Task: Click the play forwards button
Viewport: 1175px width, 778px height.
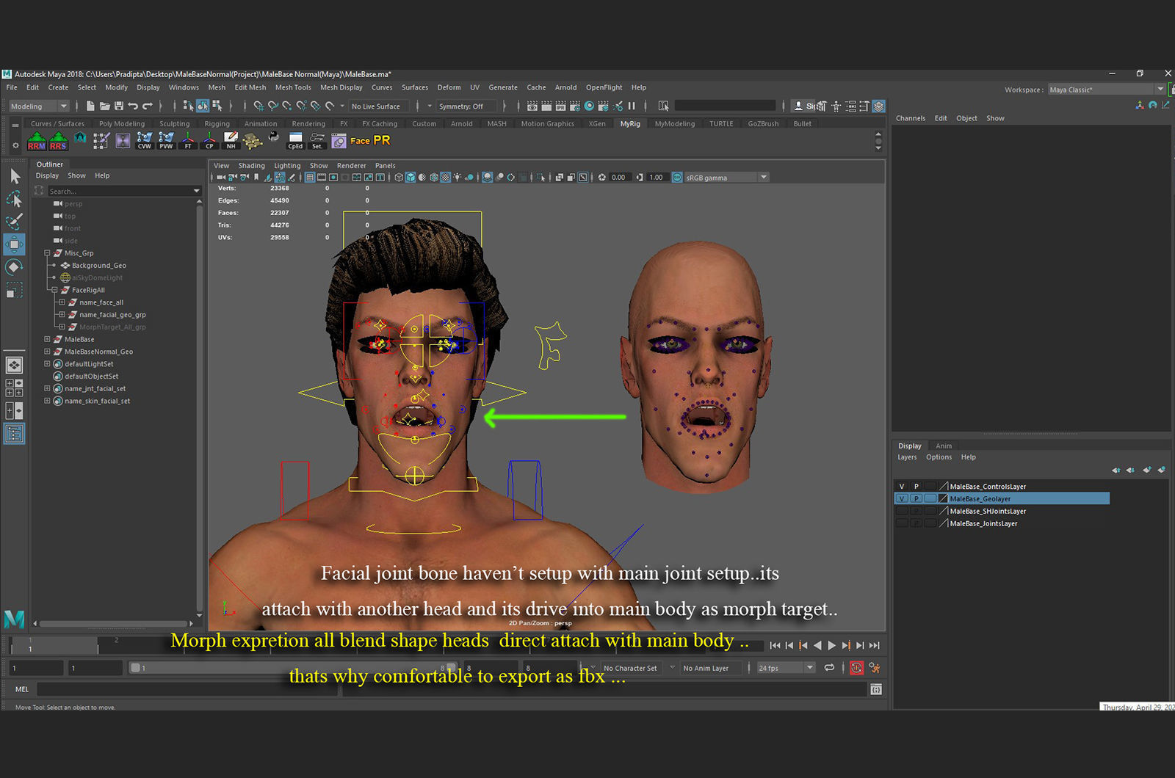Action: 831,645
